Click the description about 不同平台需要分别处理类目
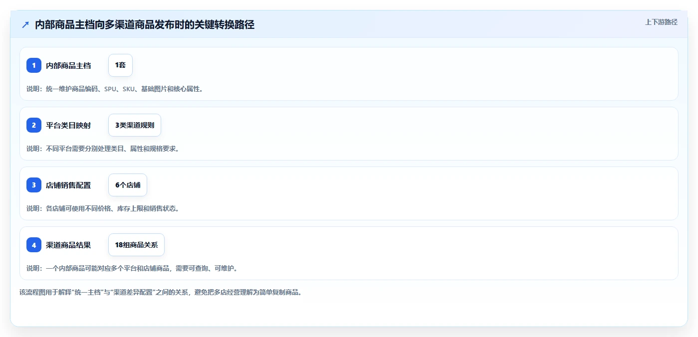The height and width of the screenshot is (337, 698). pyautogui.click(x=103, y=149)
